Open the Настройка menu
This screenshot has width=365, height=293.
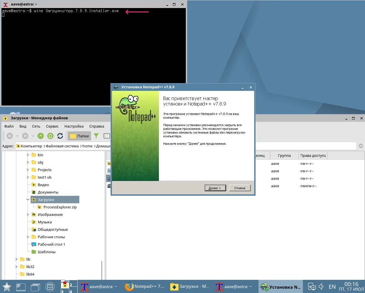coord(74,126)
